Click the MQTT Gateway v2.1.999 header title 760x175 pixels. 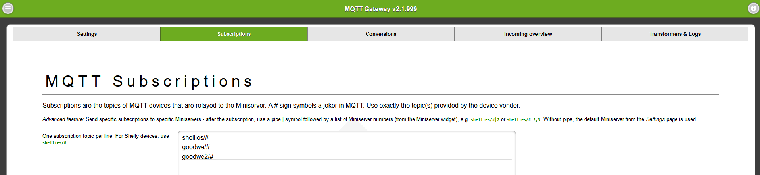click(380, 9)
